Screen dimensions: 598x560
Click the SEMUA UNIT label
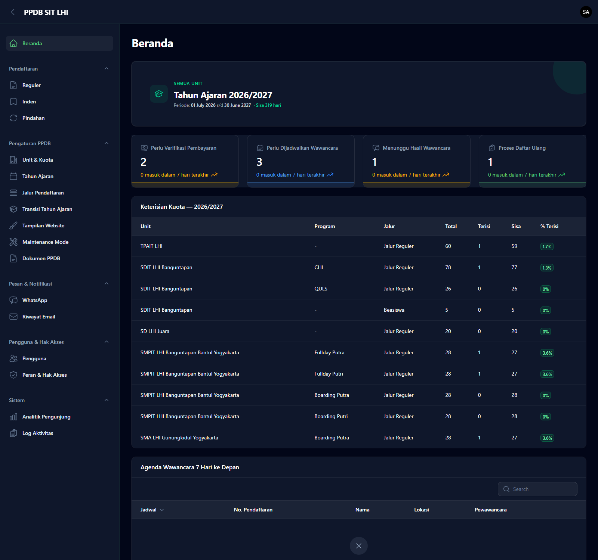tap(188, 84)
